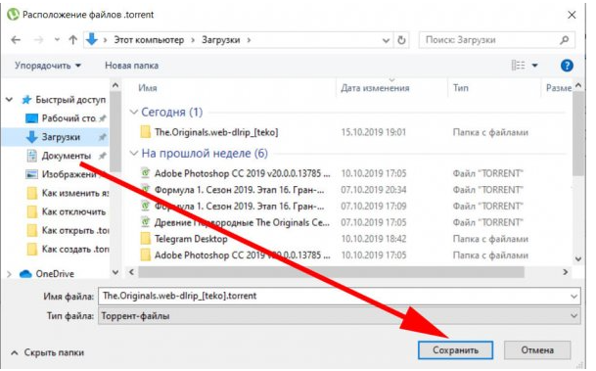Refresh the current folder view
The image size is (596, 371).
tap(401, 40)
